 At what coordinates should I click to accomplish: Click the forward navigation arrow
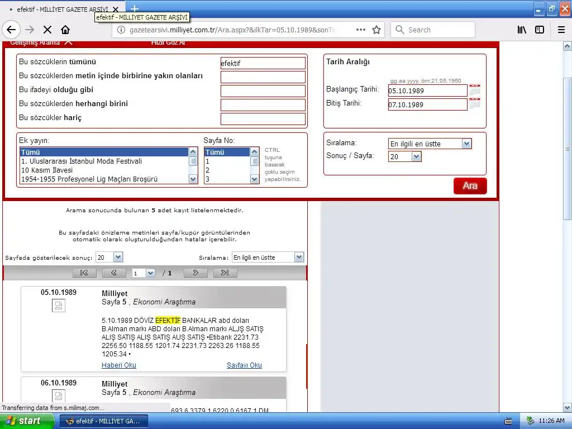30,30
